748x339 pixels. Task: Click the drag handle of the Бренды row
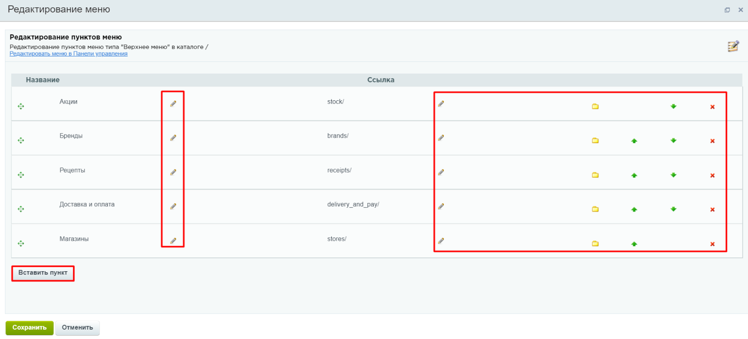[x=21, y=141]
